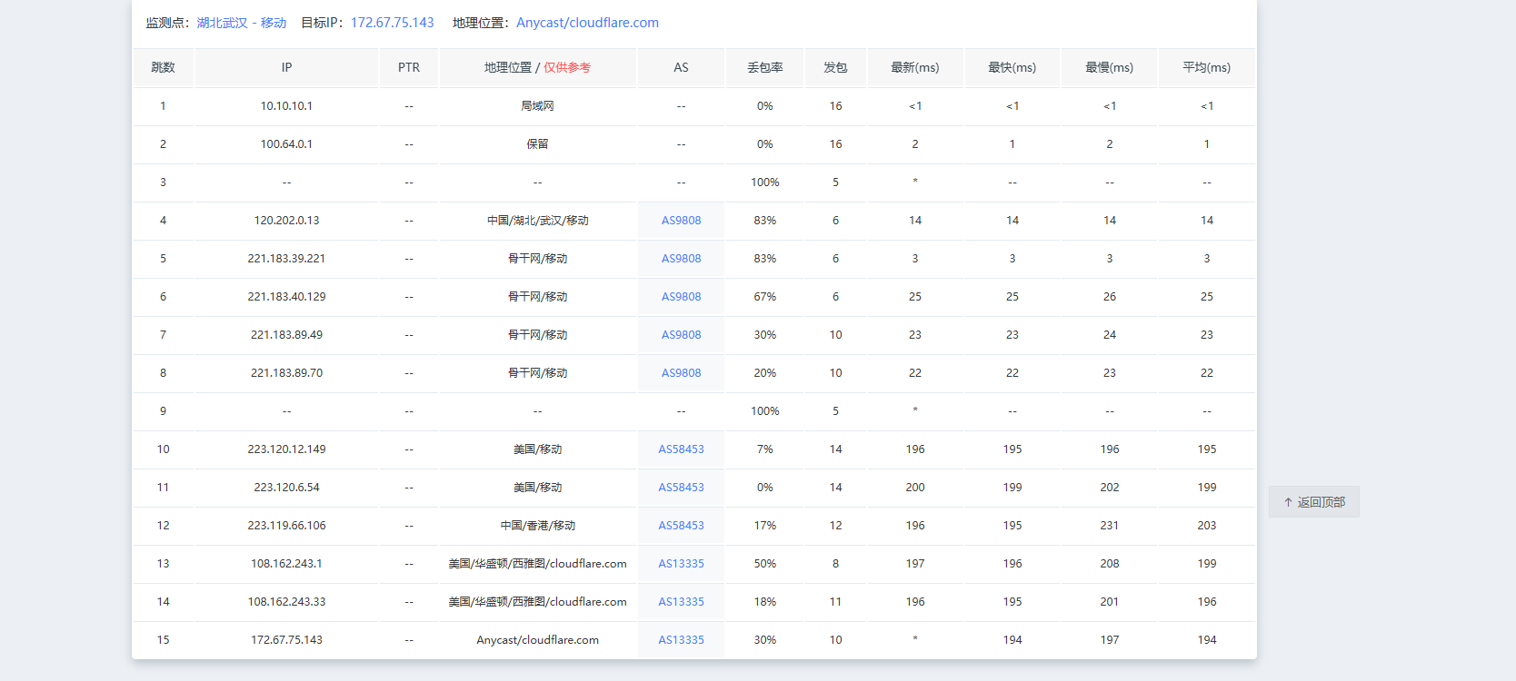Click the 局域网 location cell
The width and height of the screenshot is (1516, 681).
point(538,106)
